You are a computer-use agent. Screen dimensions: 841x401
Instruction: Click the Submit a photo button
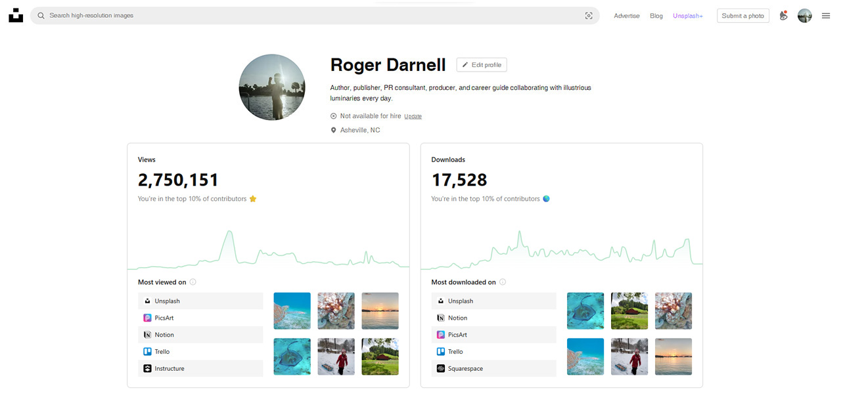(x=743, y=16)
